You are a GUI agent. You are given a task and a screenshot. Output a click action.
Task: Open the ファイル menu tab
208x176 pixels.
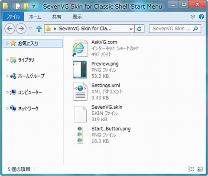pyautogui.click(x=13, y=17)
